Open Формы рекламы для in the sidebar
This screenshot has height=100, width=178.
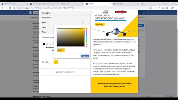click(41, 96)
